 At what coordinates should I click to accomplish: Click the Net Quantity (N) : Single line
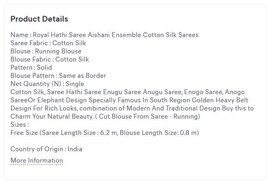47,84
